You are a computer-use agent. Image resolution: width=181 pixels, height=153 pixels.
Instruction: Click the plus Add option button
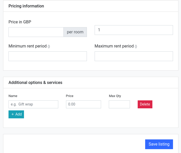(x=16, y=114)
